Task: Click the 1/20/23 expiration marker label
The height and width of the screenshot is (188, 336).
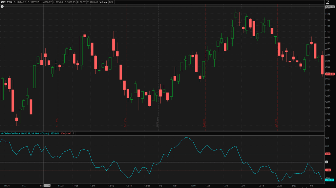Action: 204,123
